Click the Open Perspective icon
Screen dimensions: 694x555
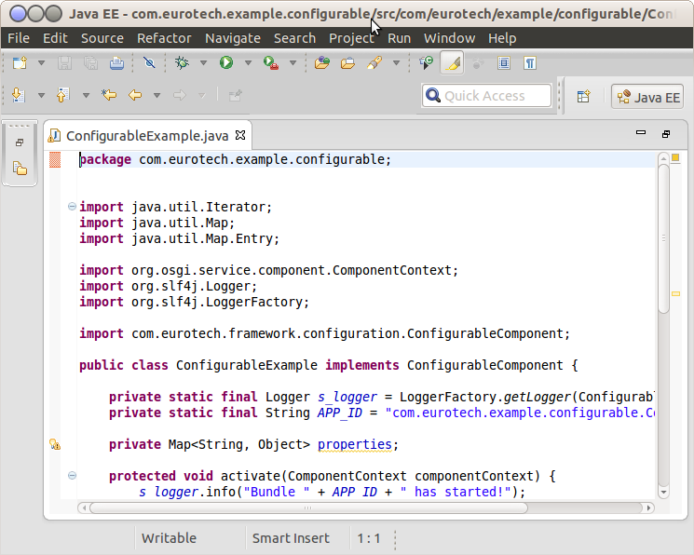pos(584,96)
